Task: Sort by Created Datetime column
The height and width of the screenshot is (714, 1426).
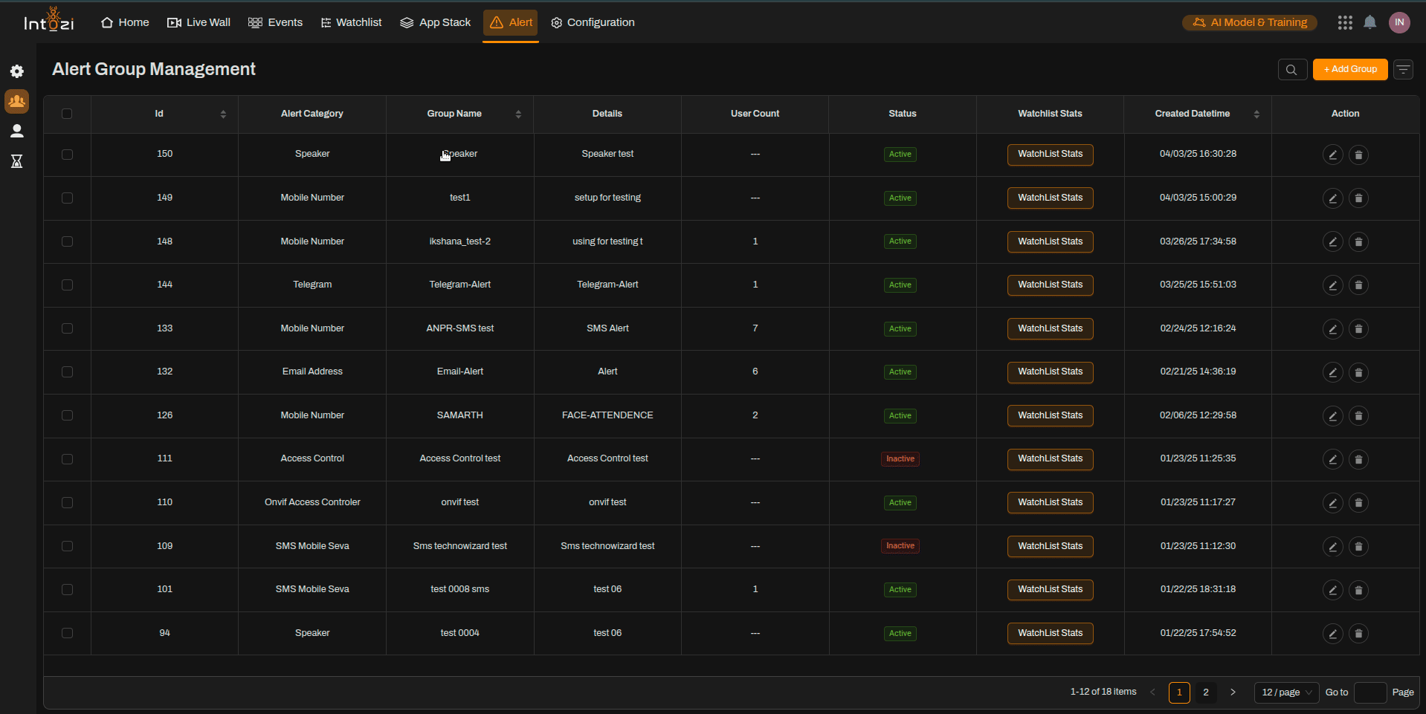Action: 1256,114
